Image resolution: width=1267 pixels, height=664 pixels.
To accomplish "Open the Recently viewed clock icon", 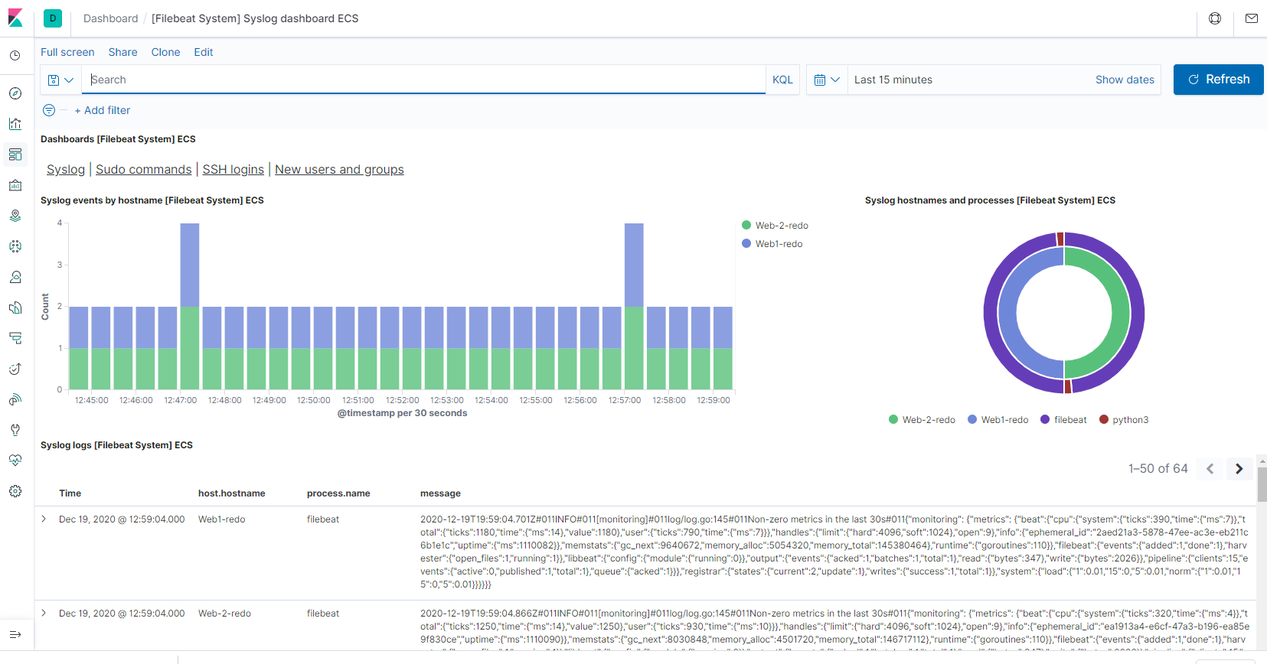I will [15, 56].
